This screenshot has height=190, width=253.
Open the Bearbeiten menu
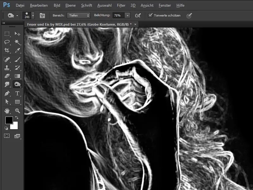coord(39,5)
